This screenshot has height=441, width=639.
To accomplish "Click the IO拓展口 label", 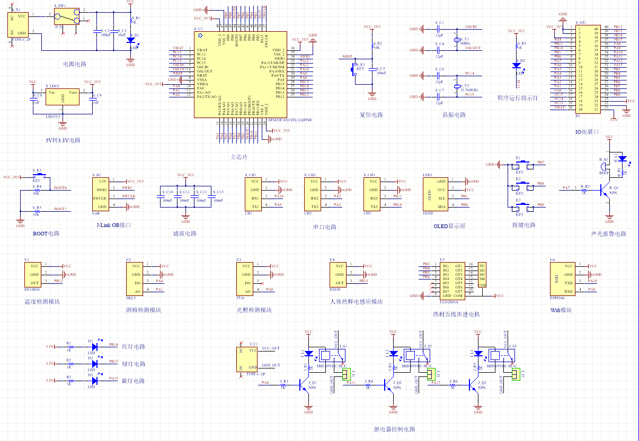I will coord(587,132).
